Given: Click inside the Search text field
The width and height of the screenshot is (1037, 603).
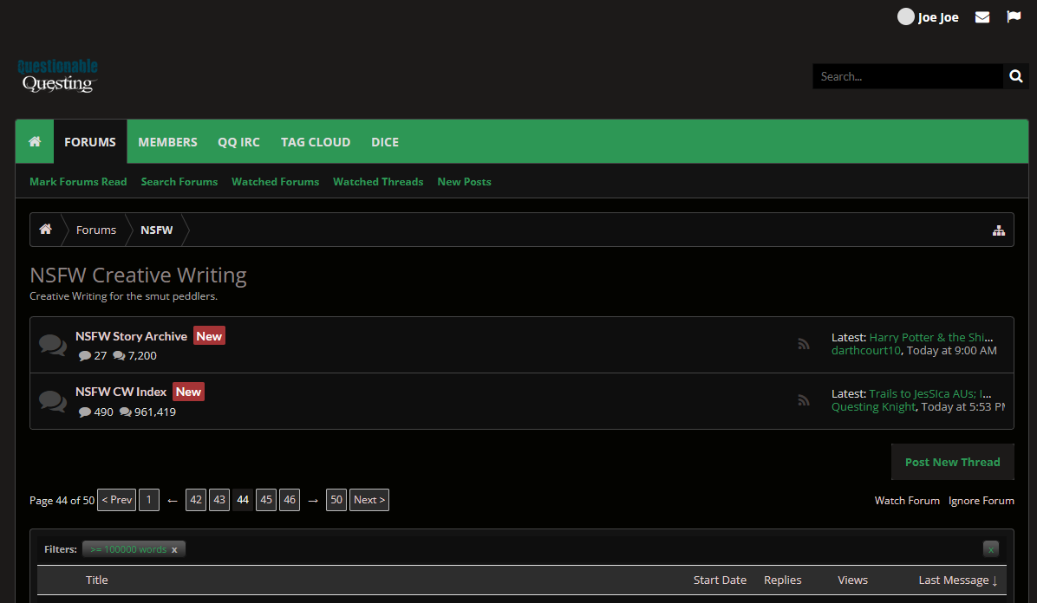Looking at the screenshot, I should (907, 76).
